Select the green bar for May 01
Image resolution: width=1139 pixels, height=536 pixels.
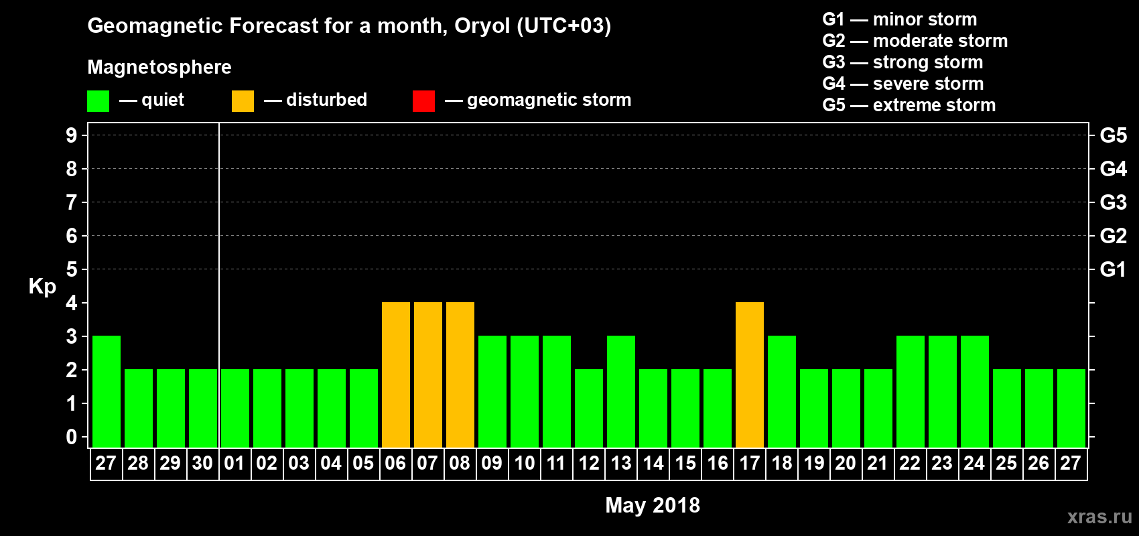[235, 408]
